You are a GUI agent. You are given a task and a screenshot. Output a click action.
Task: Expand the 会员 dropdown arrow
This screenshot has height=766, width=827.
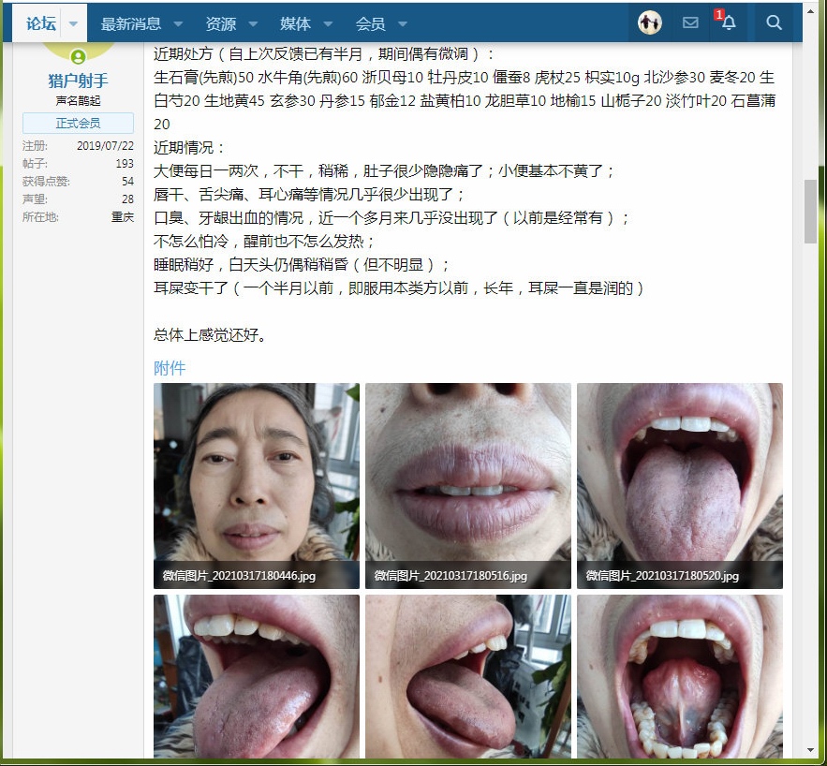tap(402, 24)
